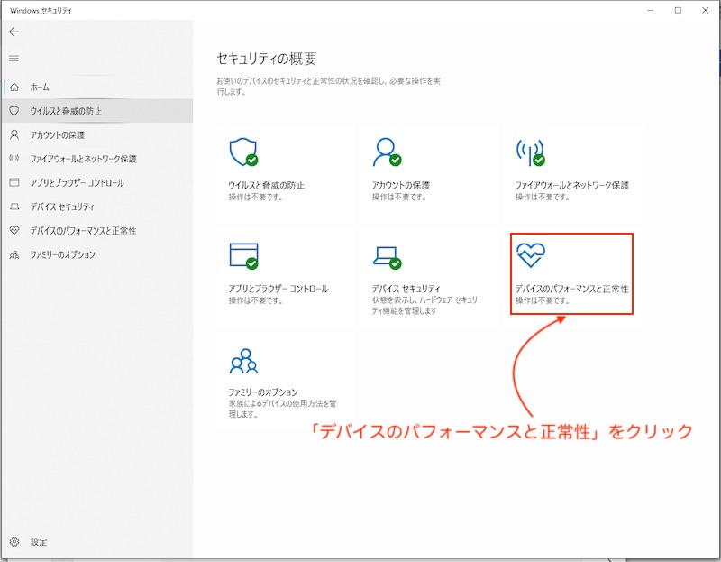Click 操作は不要です under アプリとブラウザー tile

256,300
